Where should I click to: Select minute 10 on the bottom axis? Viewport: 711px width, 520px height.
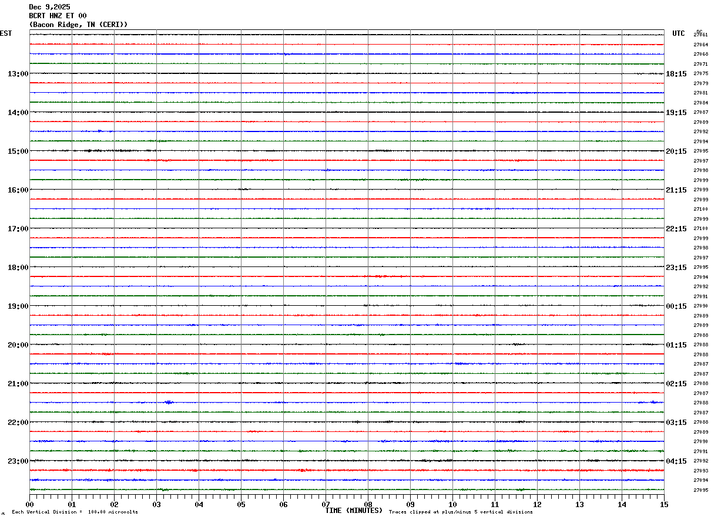pyautogui.click(x=452, y=505)
